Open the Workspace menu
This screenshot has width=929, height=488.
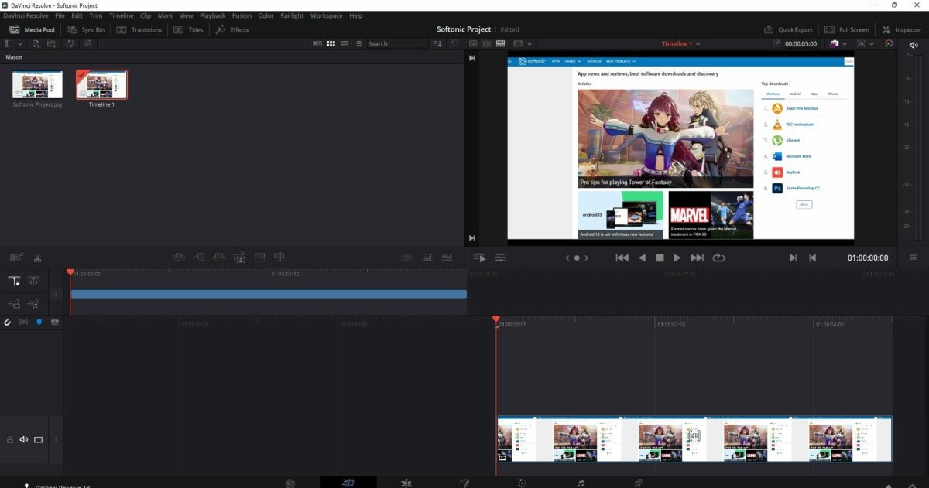[326, 15]
